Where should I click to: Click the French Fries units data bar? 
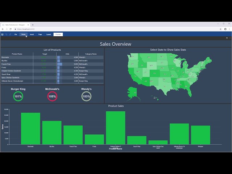tap(59, 64)
